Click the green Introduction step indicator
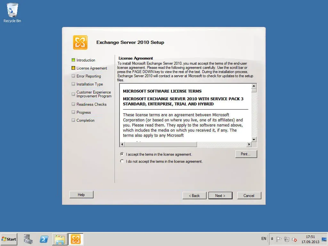 (73, 60)
